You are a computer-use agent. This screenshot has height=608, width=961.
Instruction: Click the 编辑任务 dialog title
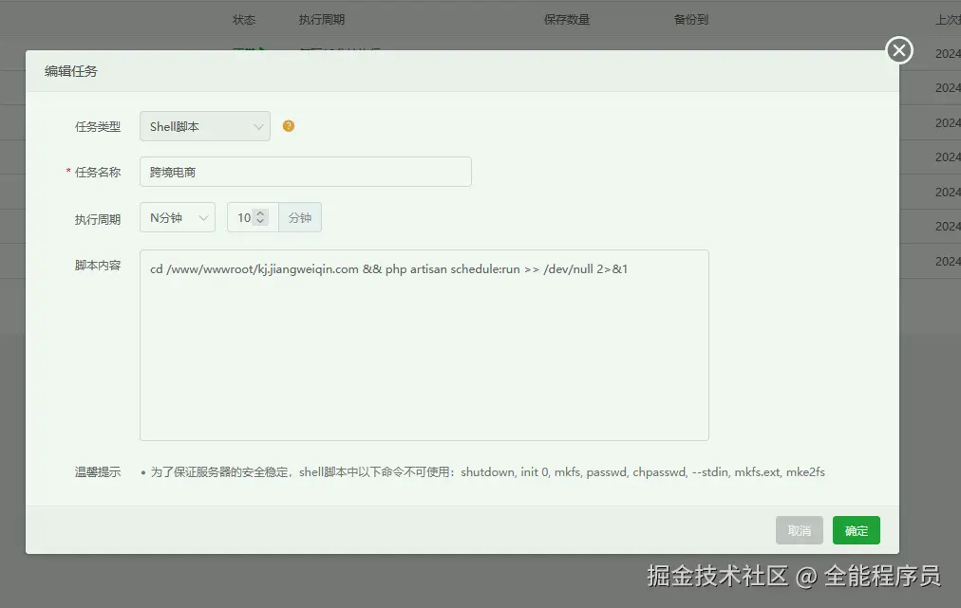click(71, 71)
